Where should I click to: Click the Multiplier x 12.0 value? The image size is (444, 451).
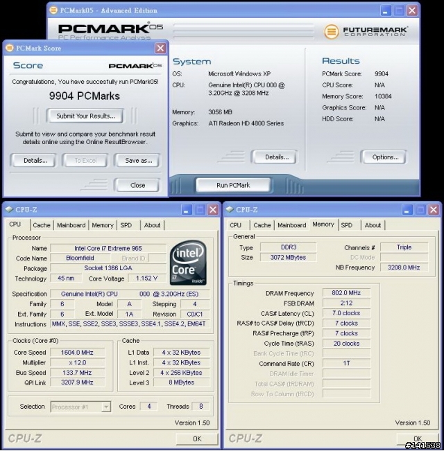77,362
